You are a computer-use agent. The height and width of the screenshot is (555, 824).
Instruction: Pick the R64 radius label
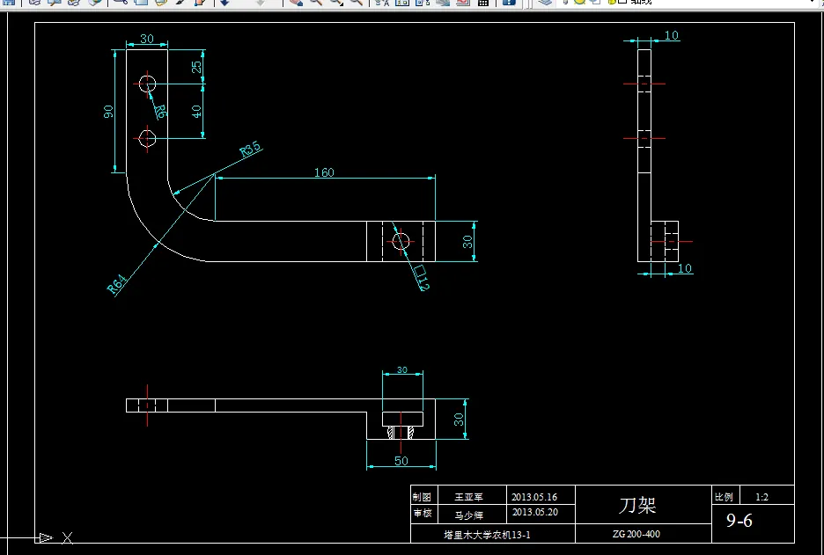[117, 286]
